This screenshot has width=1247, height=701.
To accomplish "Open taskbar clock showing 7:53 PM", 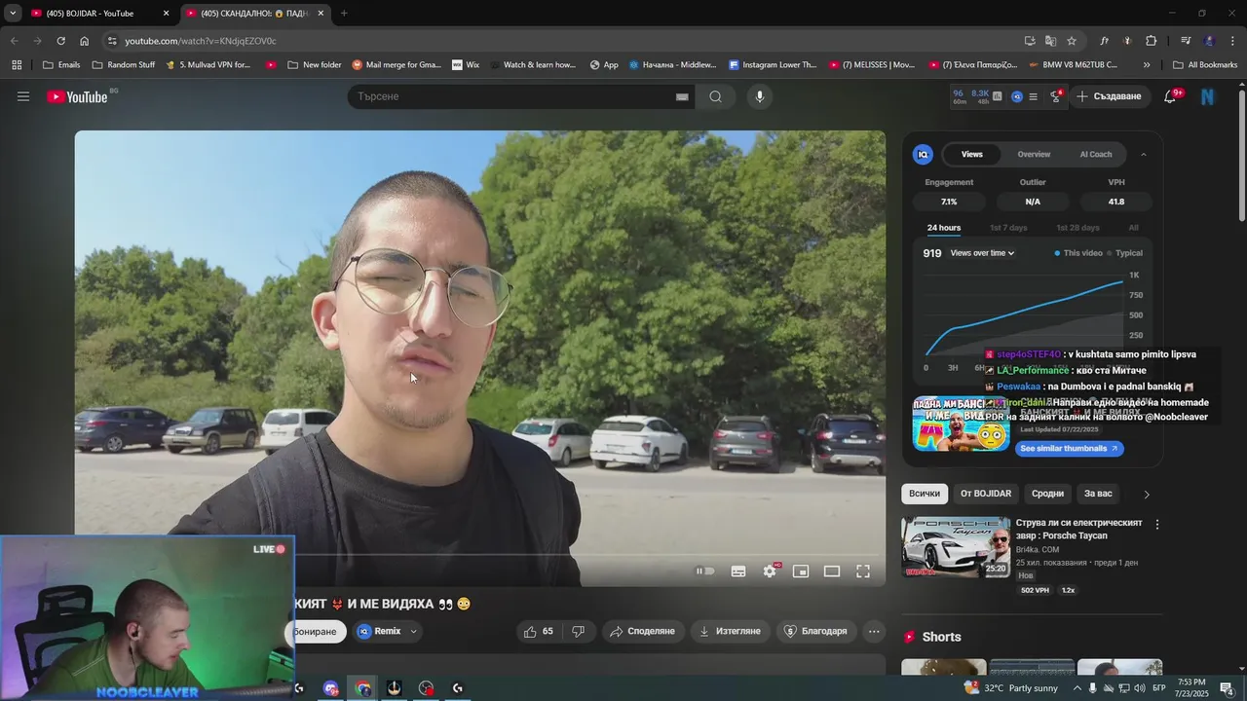I will (1191, 688).
